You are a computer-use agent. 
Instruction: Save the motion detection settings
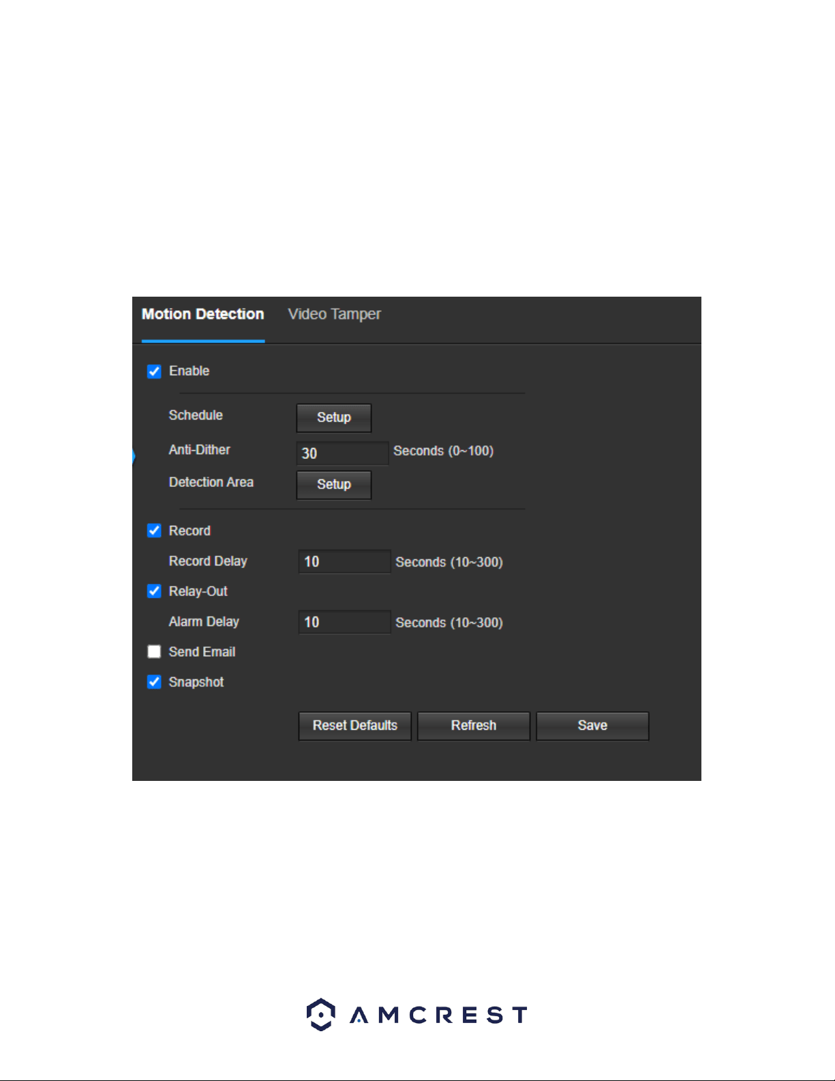point(592,726)
